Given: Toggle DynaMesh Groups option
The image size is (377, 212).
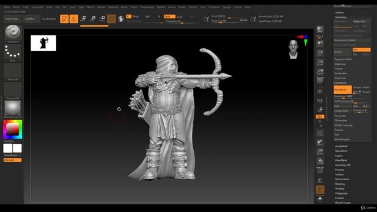Looking at the screenshot, I should coord(357,87).
